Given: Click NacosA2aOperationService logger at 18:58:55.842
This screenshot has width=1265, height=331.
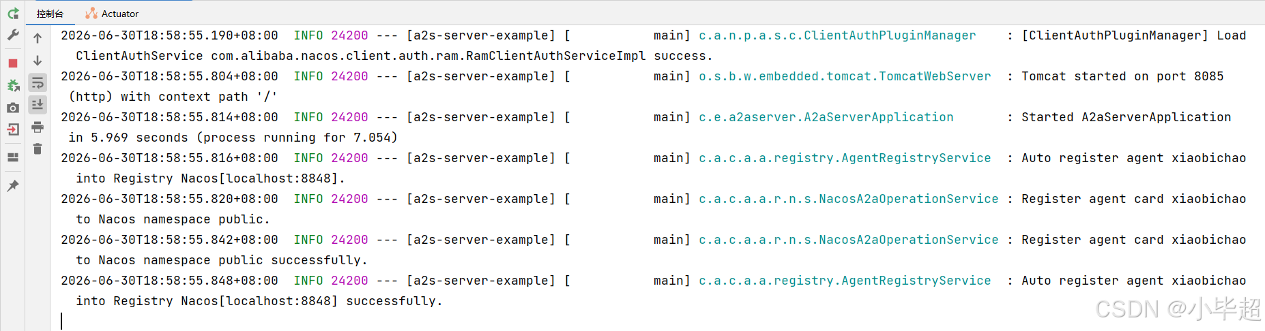Looking at the screenshot, I should [x=849, y=240].
